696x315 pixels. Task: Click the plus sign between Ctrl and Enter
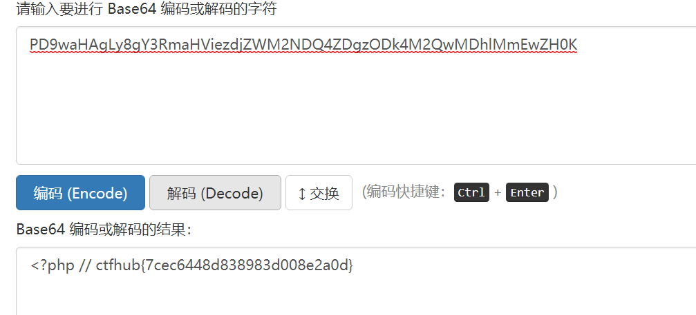pyautogui.click(x=498, y=193)
